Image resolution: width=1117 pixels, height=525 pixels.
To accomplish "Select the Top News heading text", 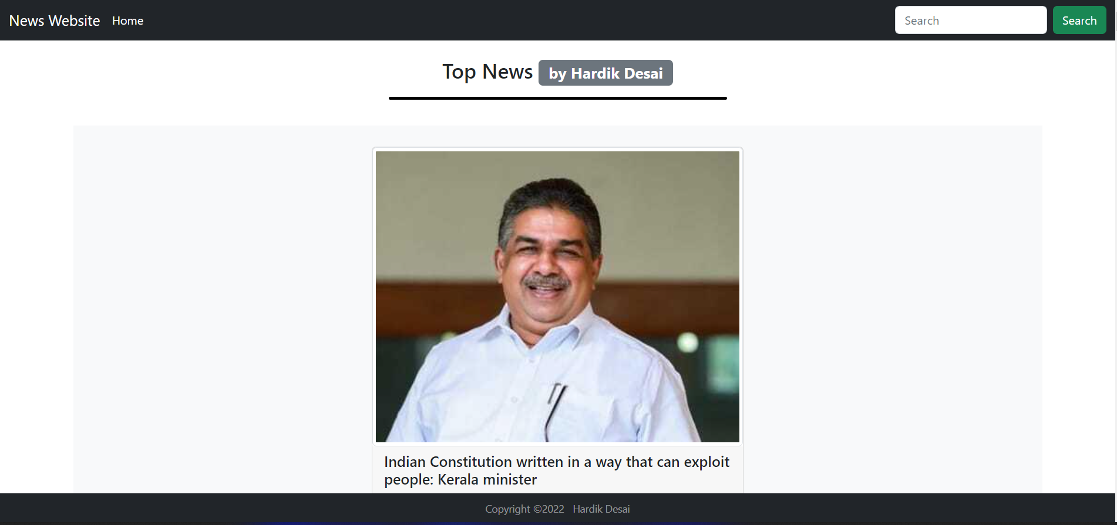I will point(487,72).
